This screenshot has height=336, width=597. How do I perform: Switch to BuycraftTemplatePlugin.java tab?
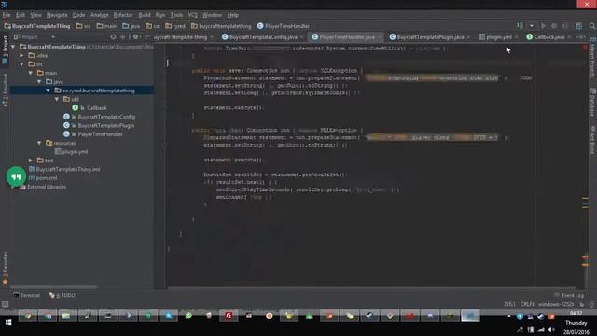[430, 37]
